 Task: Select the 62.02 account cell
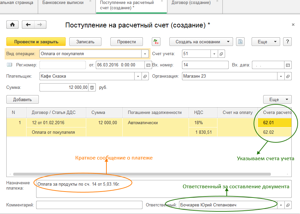pyautogui.click(x=274, y=132)
